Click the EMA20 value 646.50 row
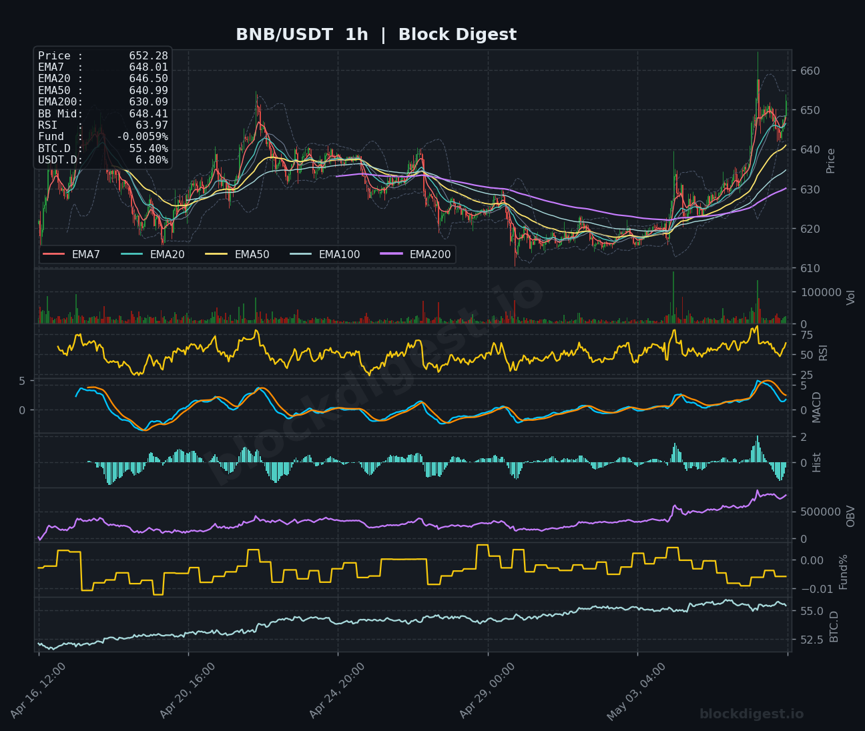The width and height of the screenshot is (865, 731). pyautogui.click(x=103, y=79)
